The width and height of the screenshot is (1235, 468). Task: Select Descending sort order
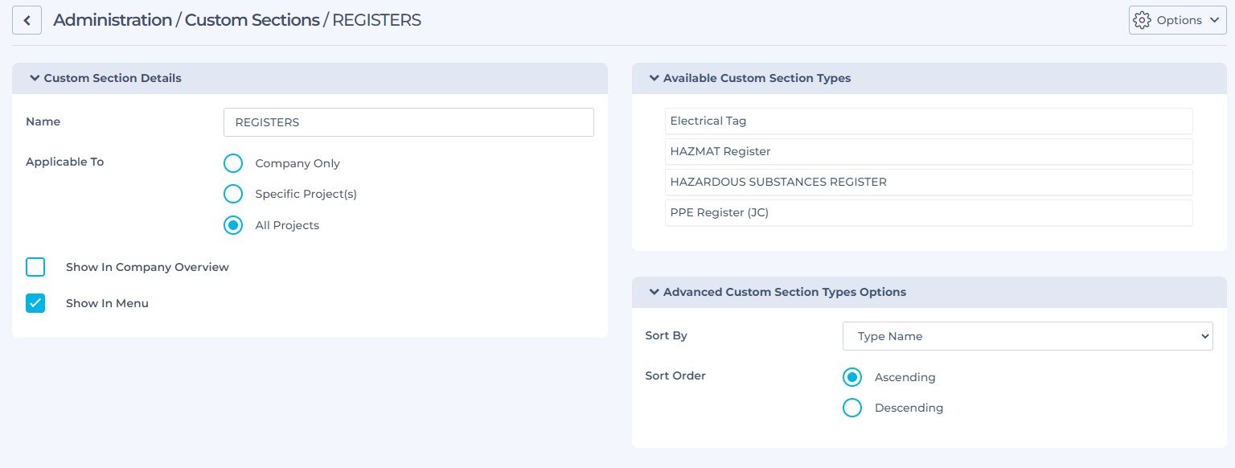[852, 408]
